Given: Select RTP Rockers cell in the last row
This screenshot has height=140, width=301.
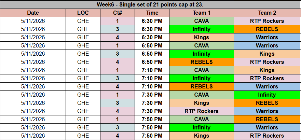Looking at the screenshot, I should (x=267, y=136).
